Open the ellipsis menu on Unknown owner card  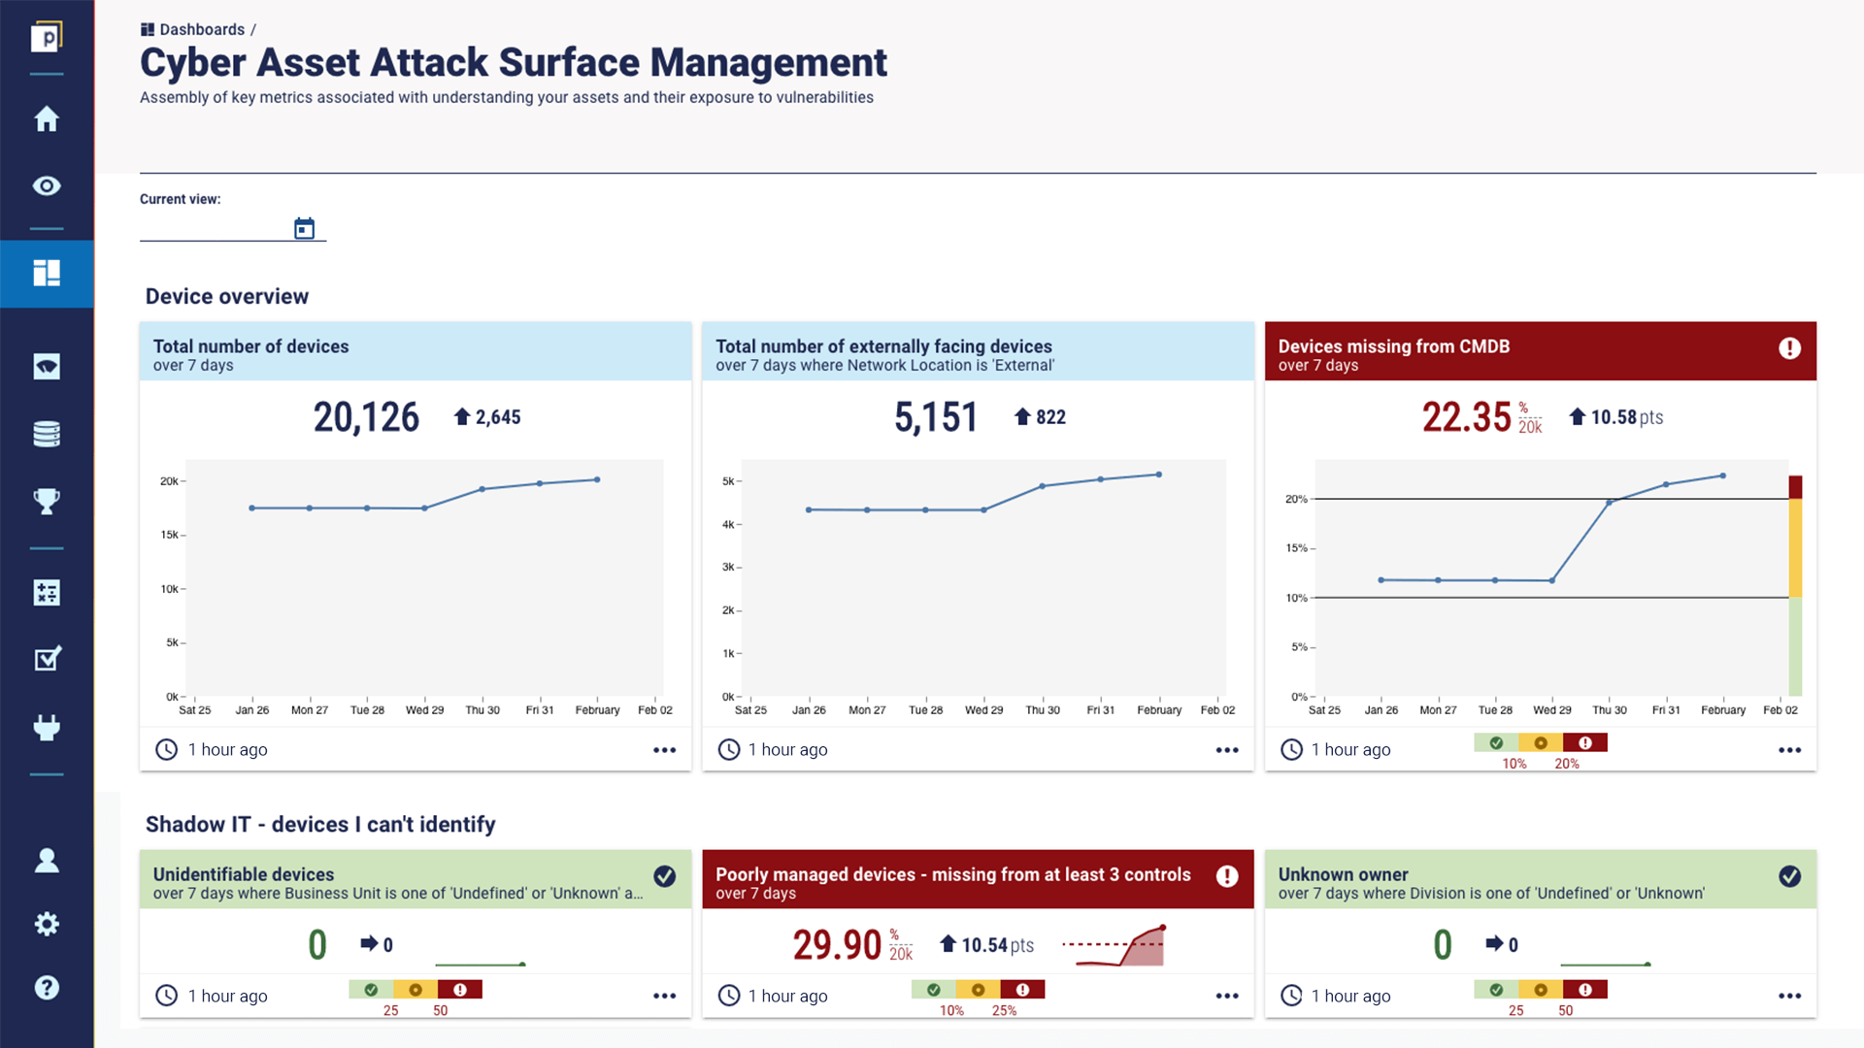[x=1789, y=996]
